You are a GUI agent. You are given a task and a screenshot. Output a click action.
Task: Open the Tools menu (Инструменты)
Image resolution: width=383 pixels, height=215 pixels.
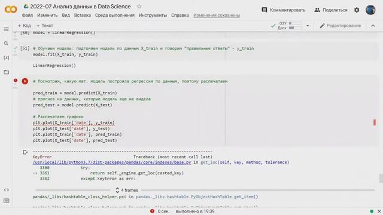[153, 15]
